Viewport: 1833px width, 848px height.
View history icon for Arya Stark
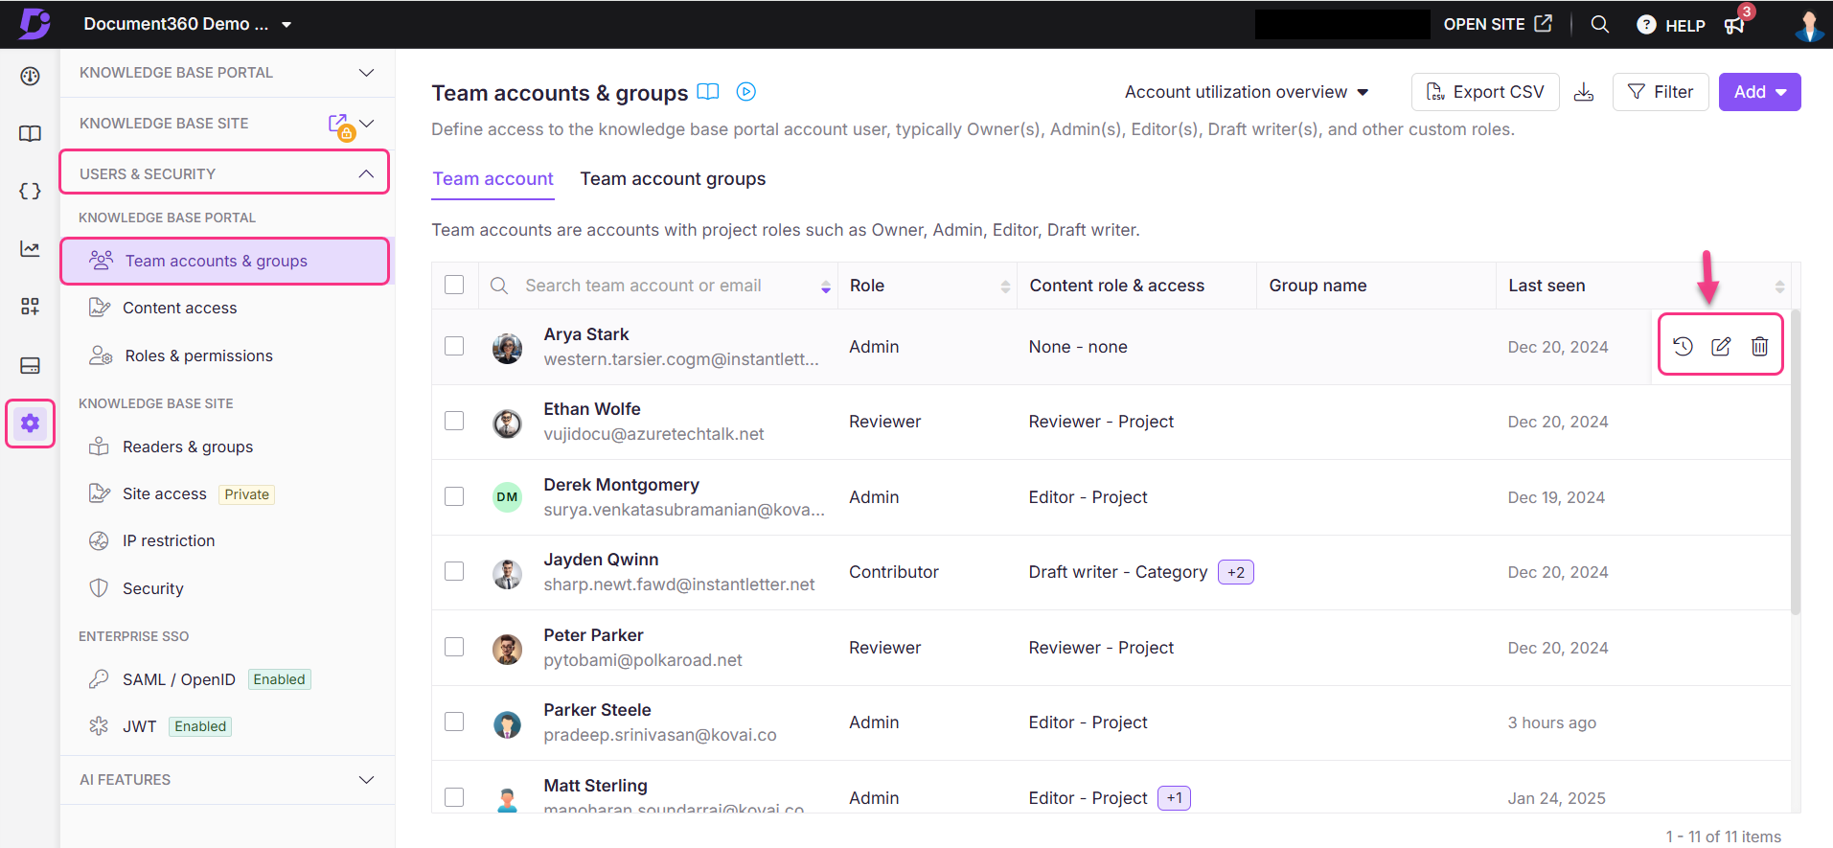coord(1683,346)
